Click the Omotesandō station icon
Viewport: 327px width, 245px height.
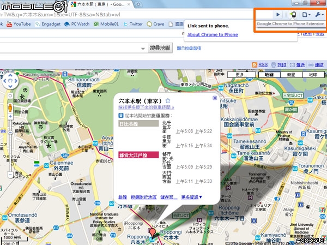point(4,217)
